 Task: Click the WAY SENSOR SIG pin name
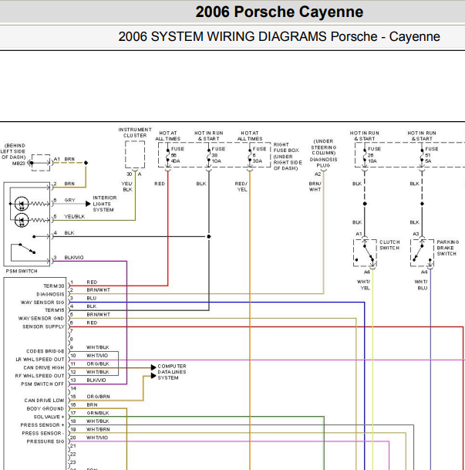(x=42, y=303)
